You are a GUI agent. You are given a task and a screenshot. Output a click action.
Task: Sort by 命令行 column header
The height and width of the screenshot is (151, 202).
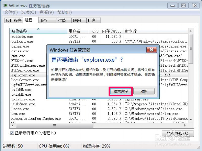(156, 31)
